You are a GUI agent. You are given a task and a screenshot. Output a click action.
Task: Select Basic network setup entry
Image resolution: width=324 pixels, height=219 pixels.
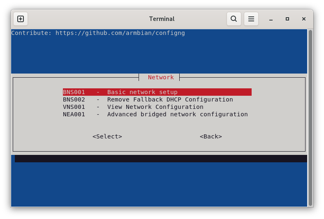[142, 92]
